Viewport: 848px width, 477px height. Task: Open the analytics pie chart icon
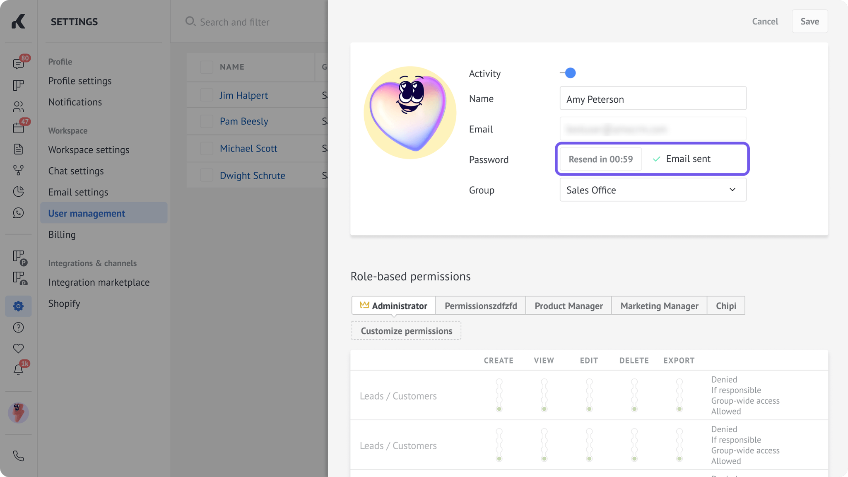pyautogui.click(x=18, y=191)
